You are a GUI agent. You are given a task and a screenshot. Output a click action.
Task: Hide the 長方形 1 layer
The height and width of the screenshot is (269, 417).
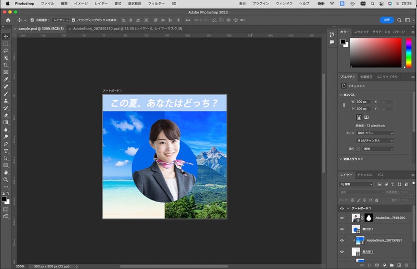[342, 252]
